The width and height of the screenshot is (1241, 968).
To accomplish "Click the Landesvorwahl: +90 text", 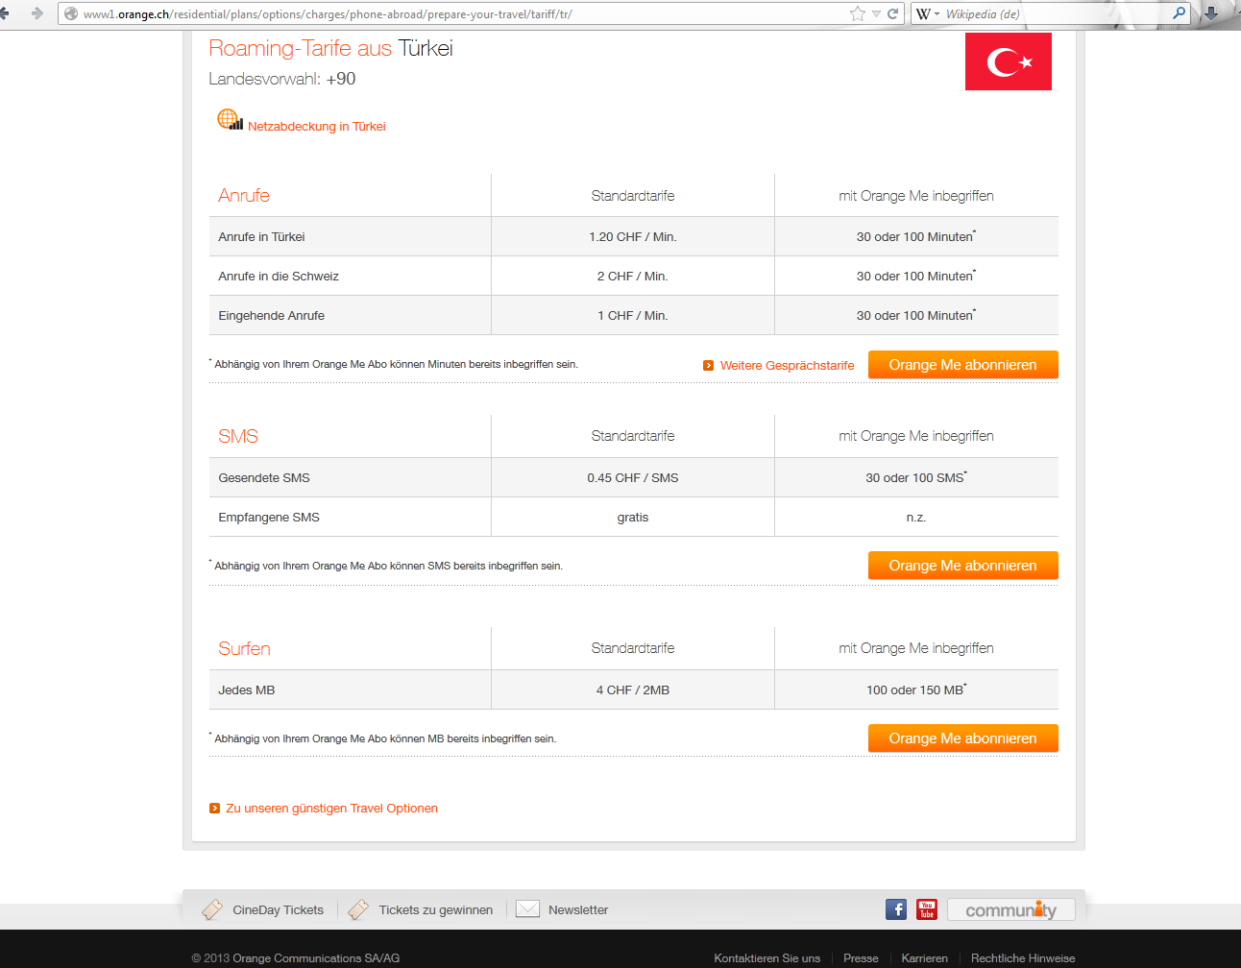I will click(x=282, y=79).
